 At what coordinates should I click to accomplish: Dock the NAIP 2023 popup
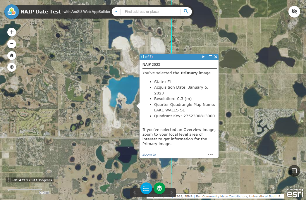[210, 57]
